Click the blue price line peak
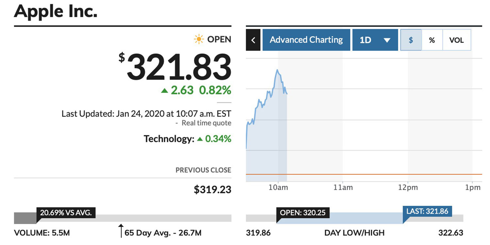 277,70
